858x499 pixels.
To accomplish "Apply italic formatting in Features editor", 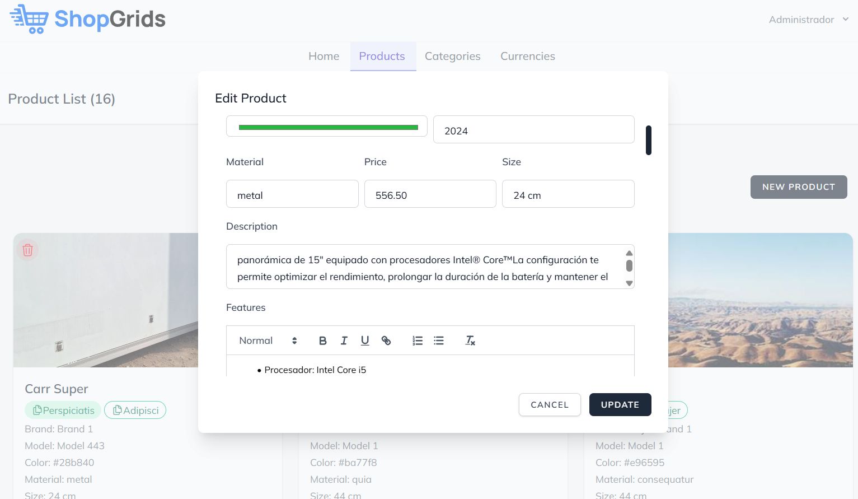I will coord(344,341).
